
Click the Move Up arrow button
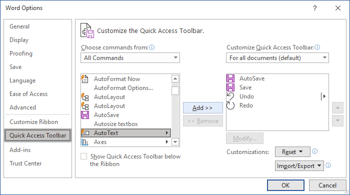click(x=337, y=108)
